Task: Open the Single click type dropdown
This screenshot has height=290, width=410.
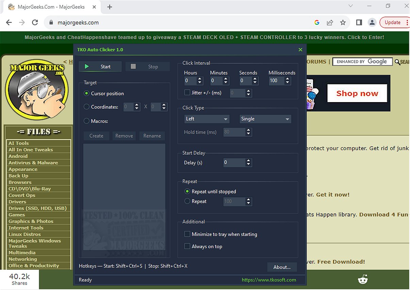Action: pos(265,119)
